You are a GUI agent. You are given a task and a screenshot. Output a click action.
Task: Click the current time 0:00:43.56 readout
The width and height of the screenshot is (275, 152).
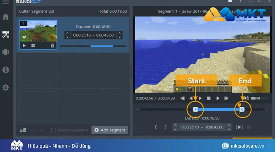pyautogui.click(x=144, y=98)
